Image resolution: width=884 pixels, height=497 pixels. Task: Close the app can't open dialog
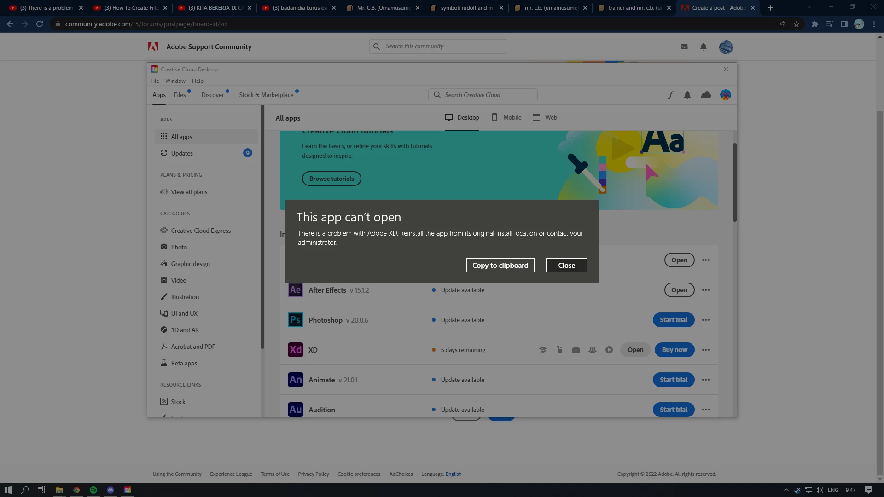tap(566, 265)
